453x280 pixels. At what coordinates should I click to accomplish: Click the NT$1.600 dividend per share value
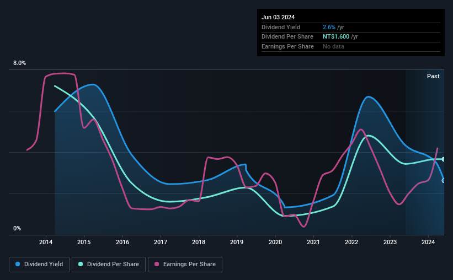(336, 37)
